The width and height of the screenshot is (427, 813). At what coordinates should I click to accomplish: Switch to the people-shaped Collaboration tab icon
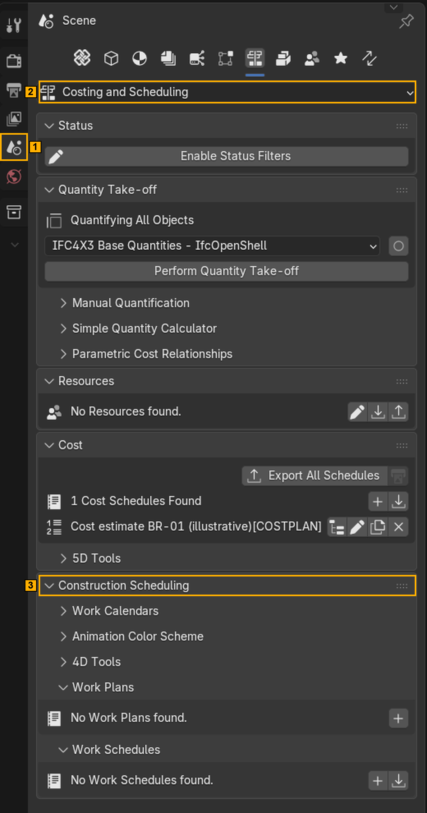click(312, 58)
